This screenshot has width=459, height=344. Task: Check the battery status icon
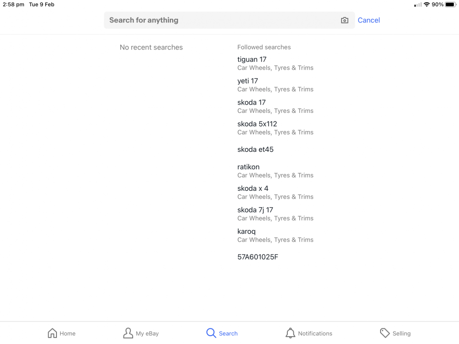pyautogui.click(x=451, y=5)
